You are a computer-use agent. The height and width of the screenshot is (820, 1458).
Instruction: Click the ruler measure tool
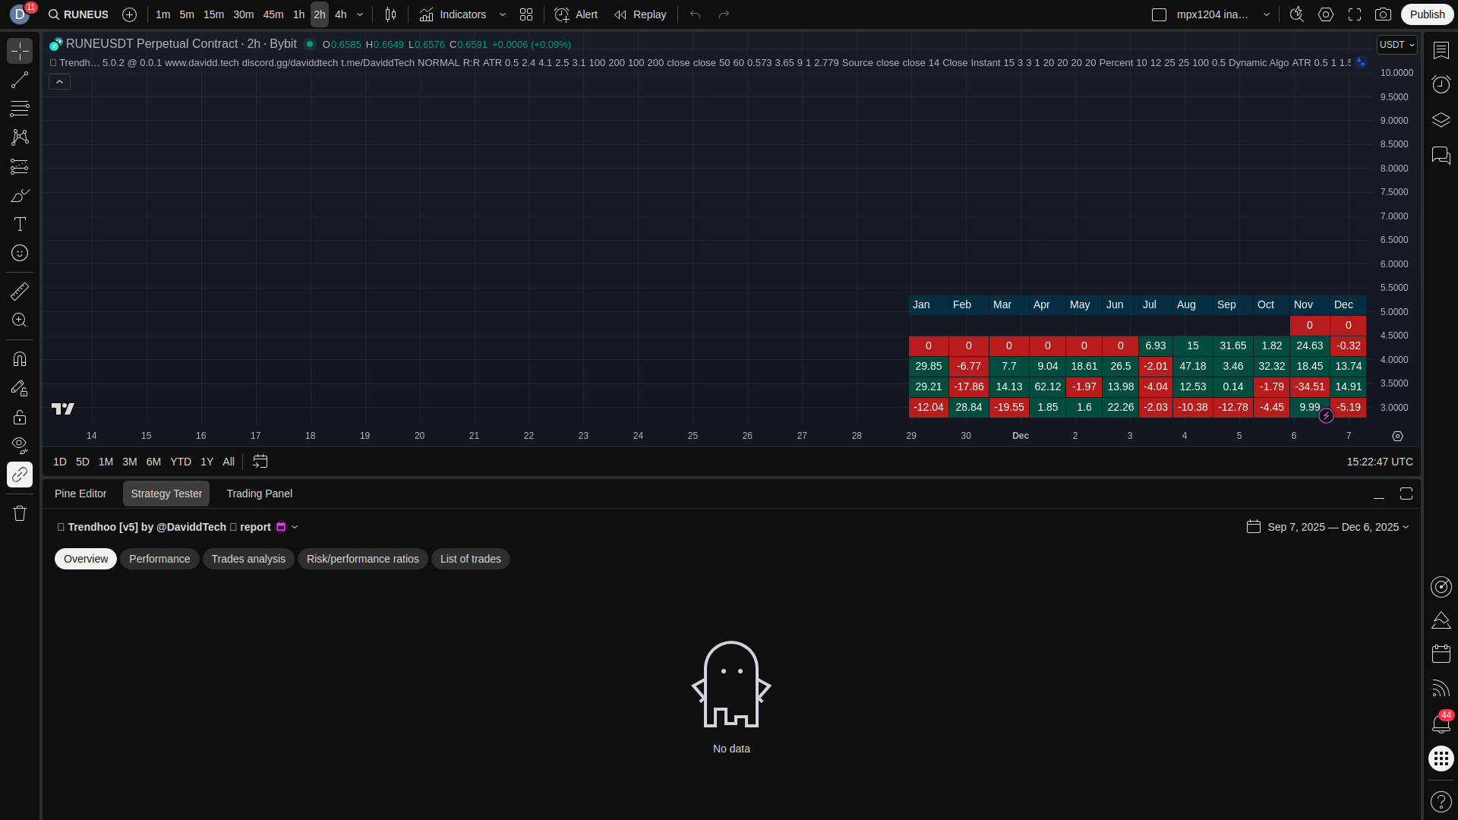coord(20,292)
